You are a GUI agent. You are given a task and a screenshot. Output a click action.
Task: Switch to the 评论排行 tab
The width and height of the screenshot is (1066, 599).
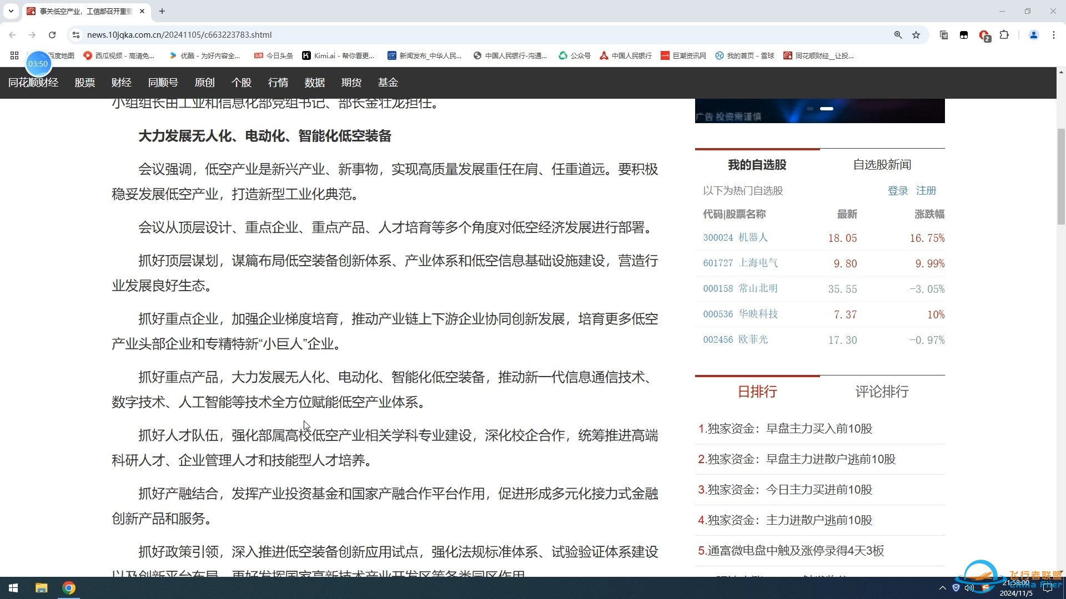(x=882, y=392)
